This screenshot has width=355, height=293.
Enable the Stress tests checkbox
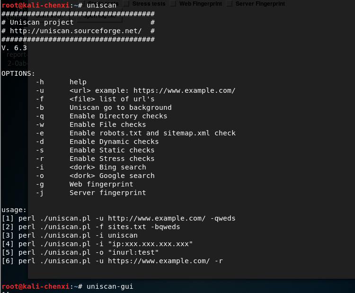[126, 4]
